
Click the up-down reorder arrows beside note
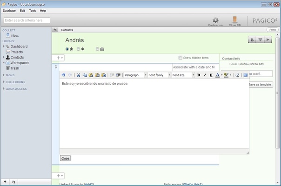pyautogui.click(x=56, y=67)
